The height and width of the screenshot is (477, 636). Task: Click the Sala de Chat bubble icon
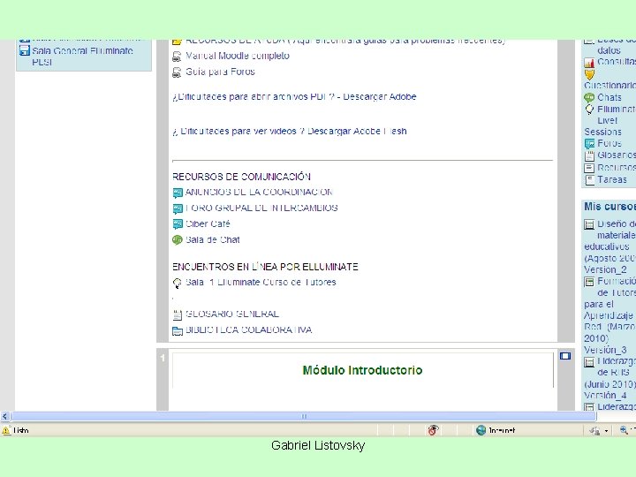point(178,240)
